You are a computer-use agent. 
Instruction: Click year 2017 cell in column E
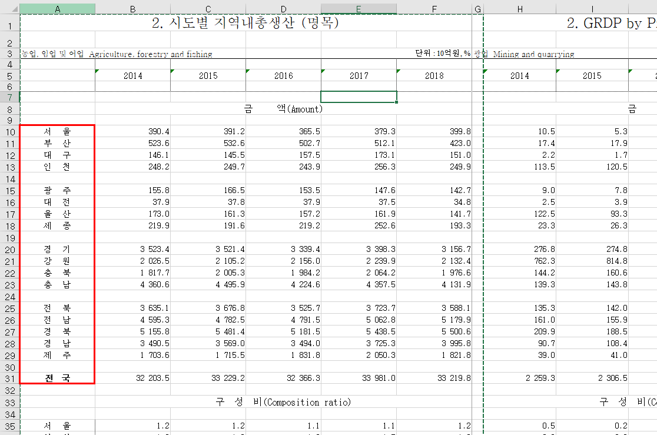[359, 76]
